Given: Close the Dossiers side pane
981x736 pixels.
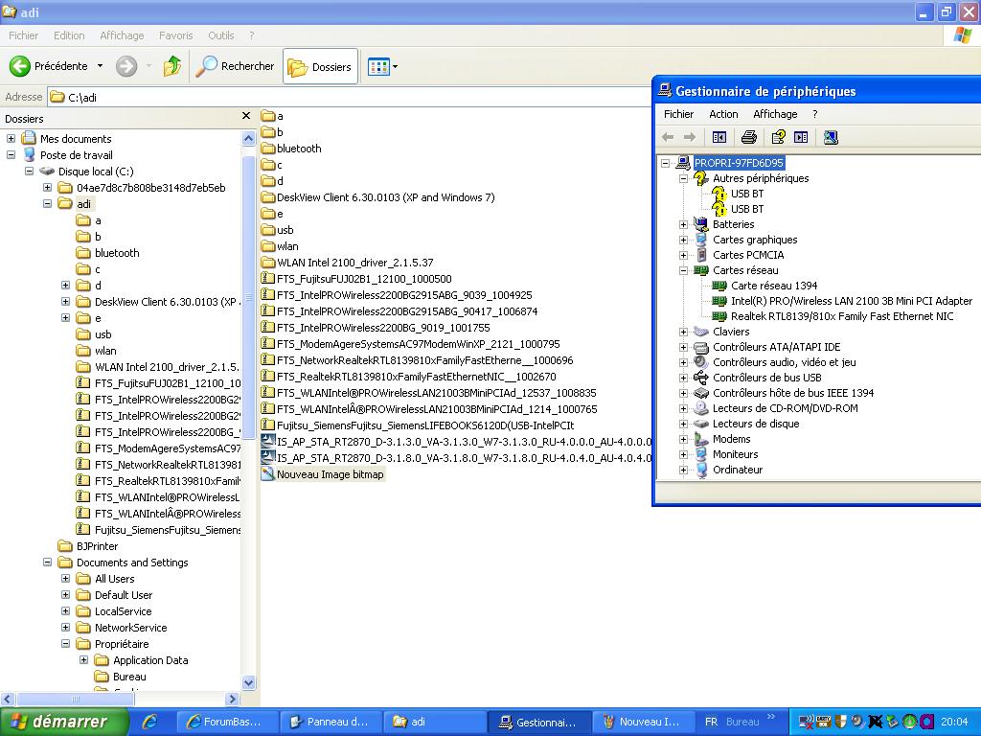Looking at the screenshot, I should coord(246,116).
